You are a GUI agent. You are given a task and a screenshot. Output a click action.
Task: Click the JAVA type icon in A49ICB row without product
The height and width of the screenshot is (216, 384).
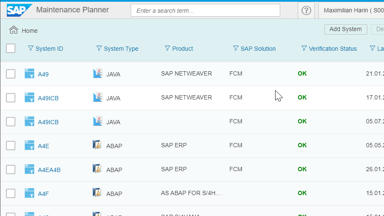click(x=97, y=121)
